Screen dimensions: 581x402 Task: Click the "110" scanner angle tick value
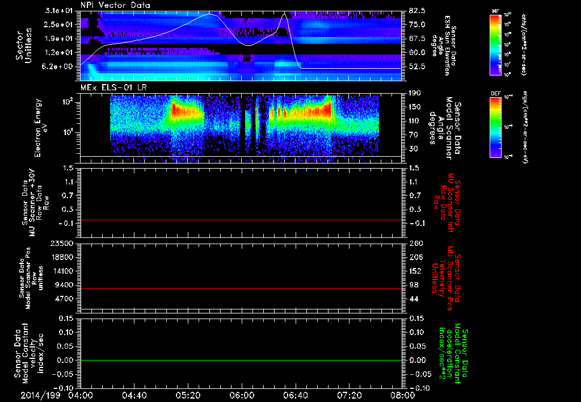pos(415,121)
